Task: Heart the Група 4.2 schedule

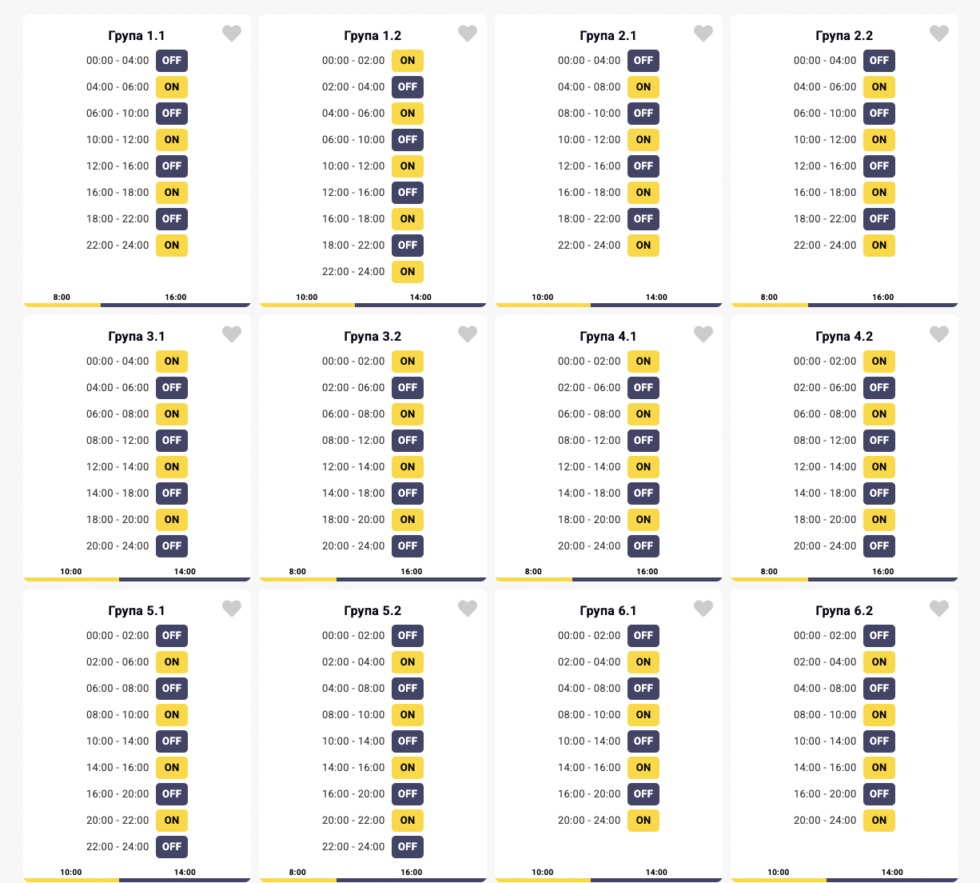Action: tap(938, 334)
